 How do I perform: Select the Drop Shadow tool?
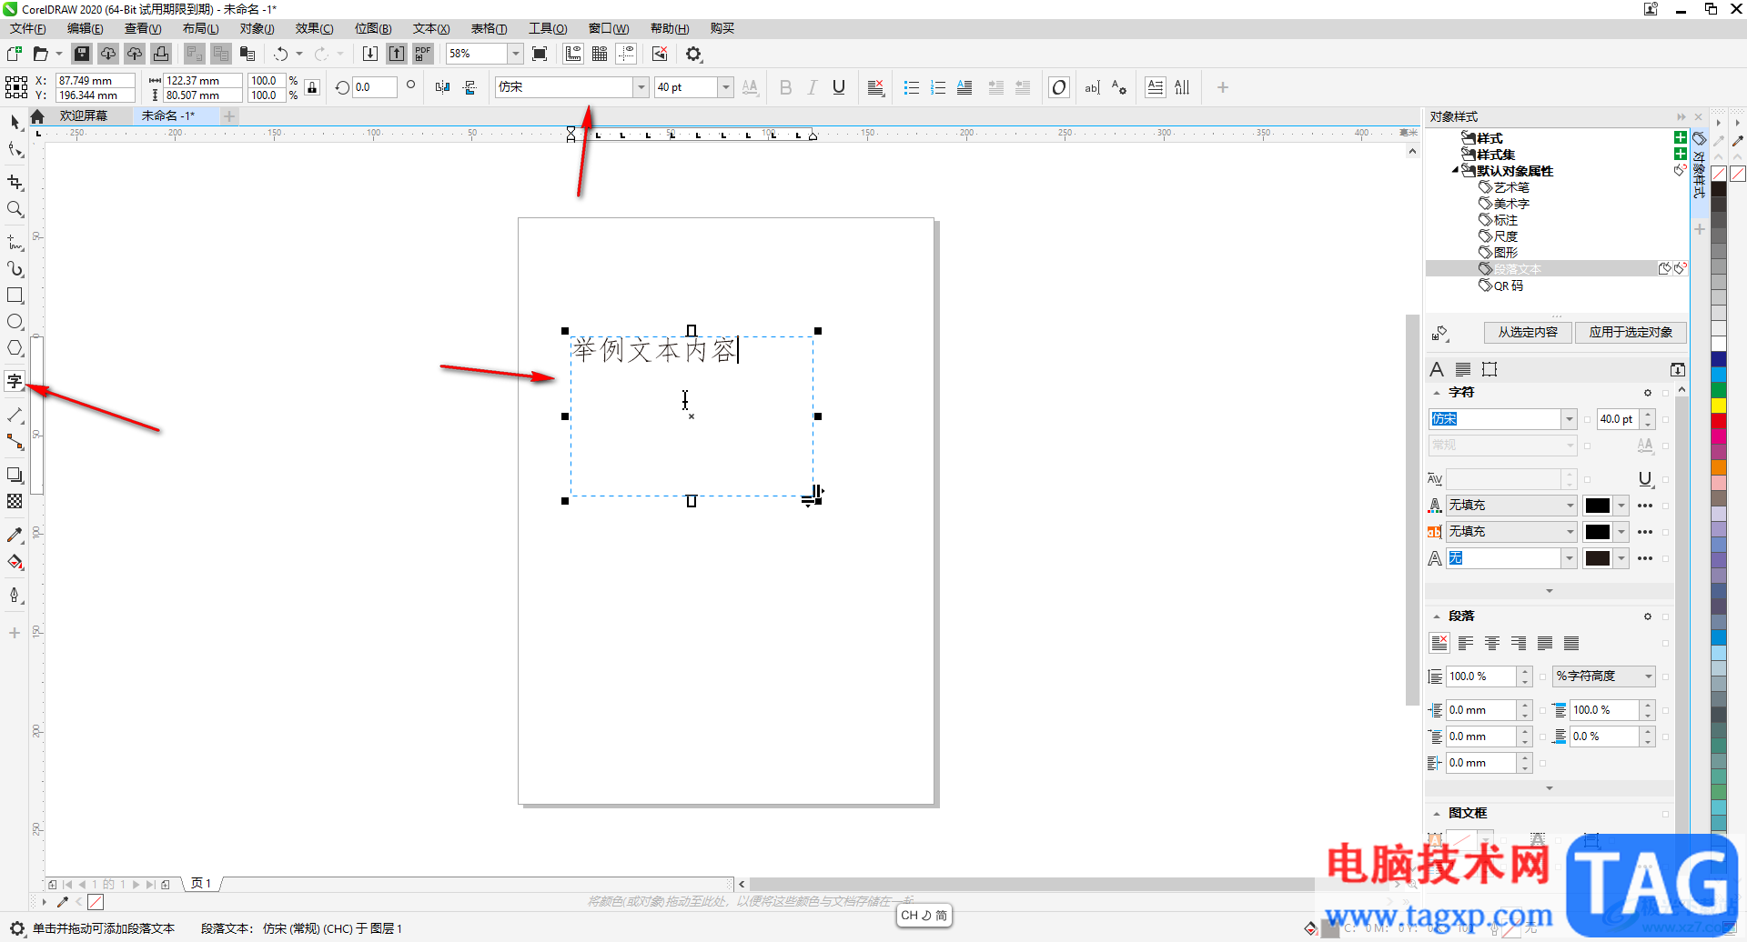15,475
